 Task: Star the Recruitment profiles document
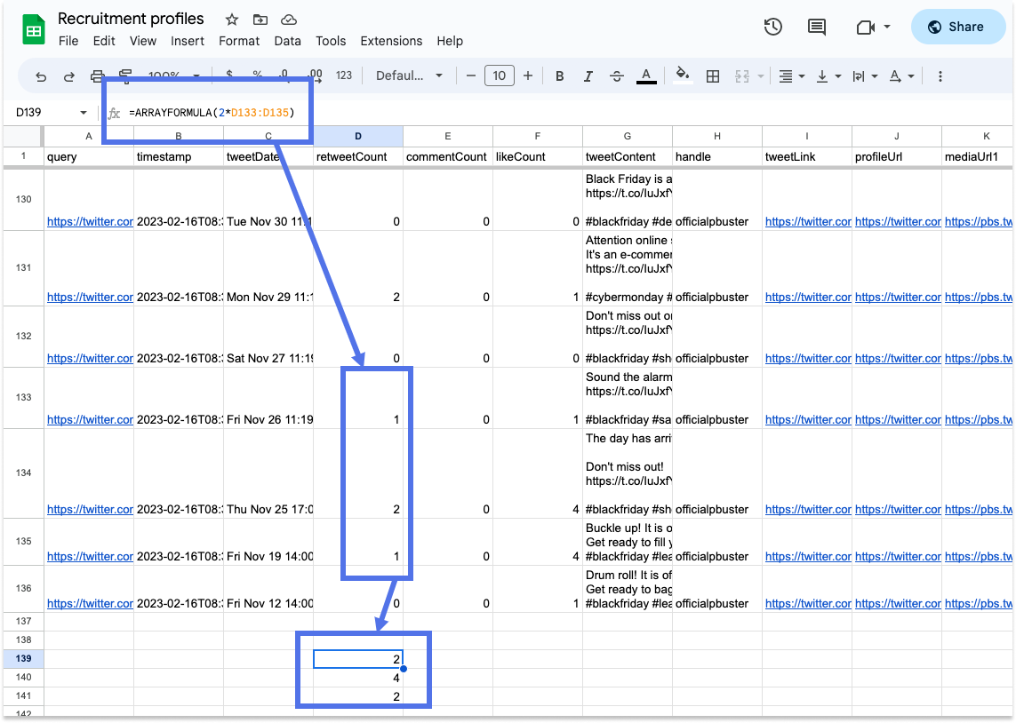point(231,20)
